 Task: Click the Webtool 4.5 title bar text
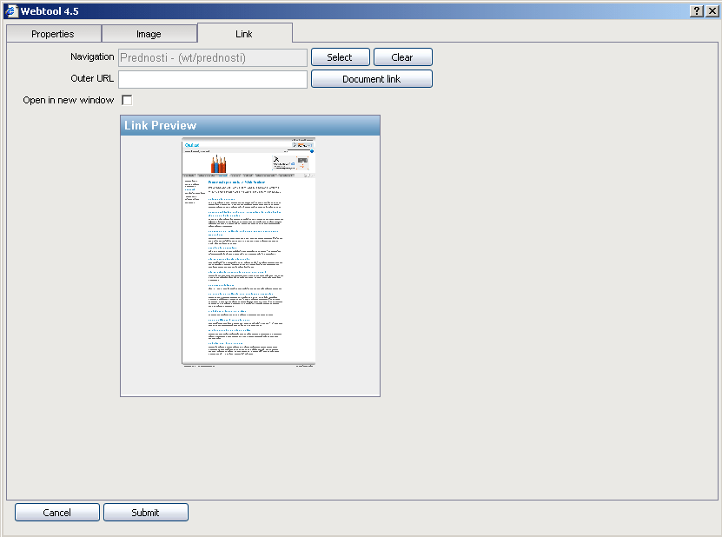pos(50,10)
